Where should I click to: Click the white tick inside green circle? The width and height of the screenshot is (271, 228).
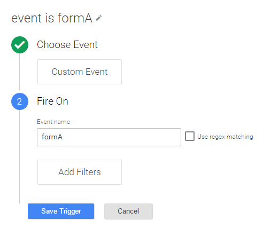click(20, 45)
